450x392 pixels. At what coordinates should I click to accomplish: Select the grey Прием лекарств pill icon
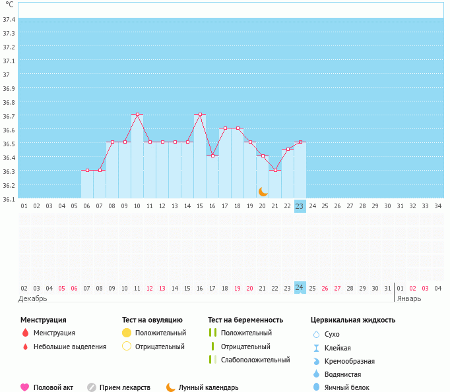[92, 387]
